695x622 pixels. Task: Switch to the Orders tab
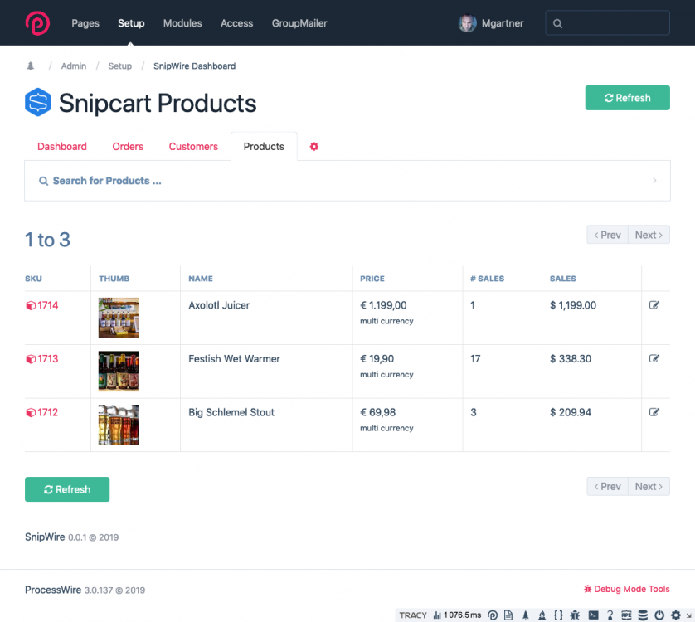tap(128, 146)
